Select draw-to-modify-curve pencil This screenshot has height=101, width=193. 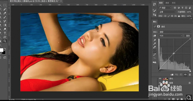[x=154, y=55]
